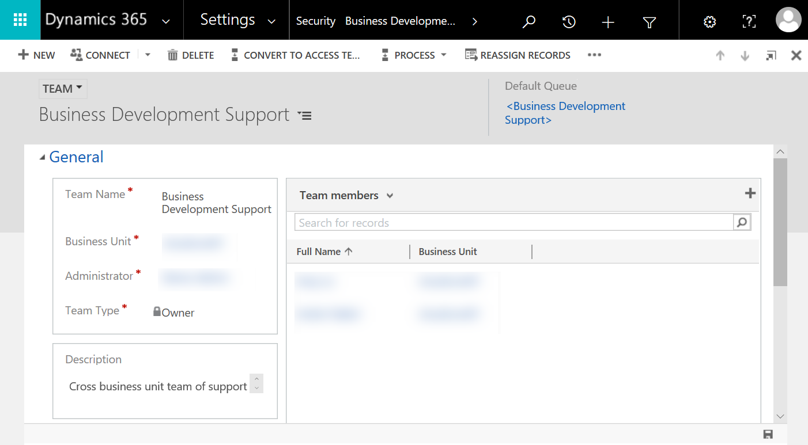Add team member with plus icon
The width and height of the screenshot is (808, 445).
[x=750, y=193]
